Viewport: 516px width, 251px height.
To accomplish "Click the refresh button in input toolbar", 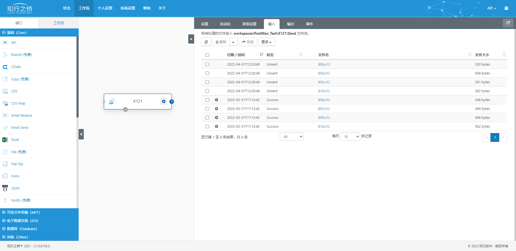I will coord(206,42).
